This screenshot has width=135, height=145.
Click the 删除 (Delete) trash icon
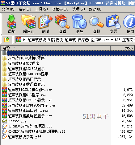[79, 24]
